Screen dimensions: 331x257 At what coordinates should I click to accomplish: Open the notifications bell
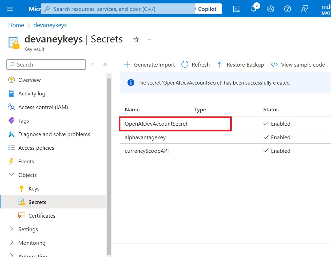click(x=254, y=9)
